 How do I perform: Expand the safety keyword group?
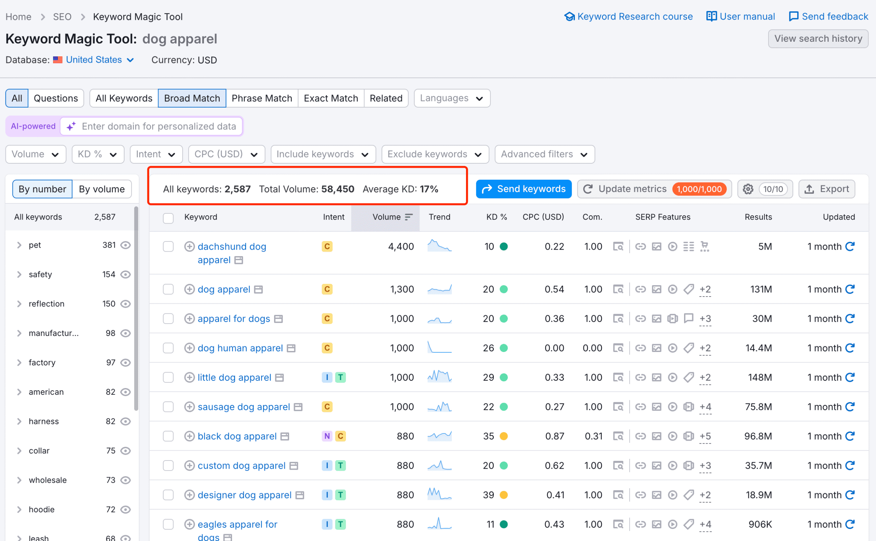(x=19, y=274)
